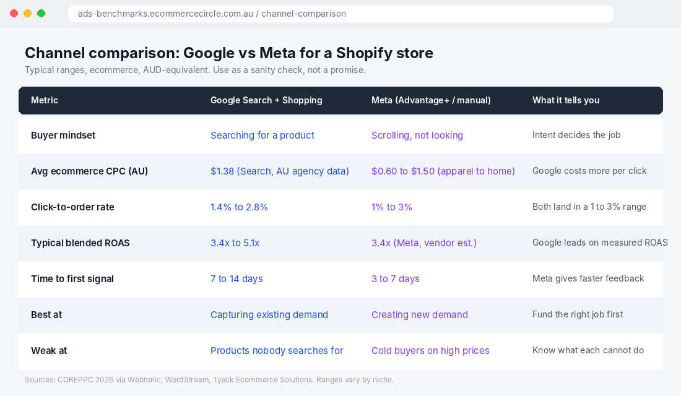Image resolution: width=681 pixels, height=396 pixels.
Task: Click '$0.60 to $1.50 (apparel to home)' cell
Action: pos(443,171)
